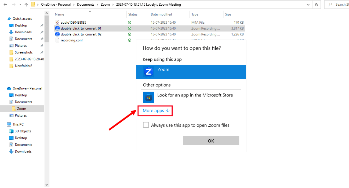Open Documents under This PC
349x188 pixels.
point(23,144)
